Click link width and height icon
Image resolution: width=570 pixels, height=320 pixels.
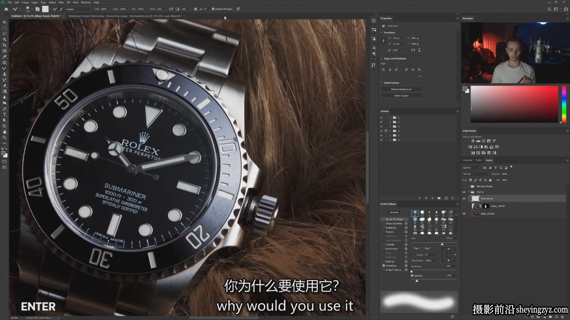383,40
